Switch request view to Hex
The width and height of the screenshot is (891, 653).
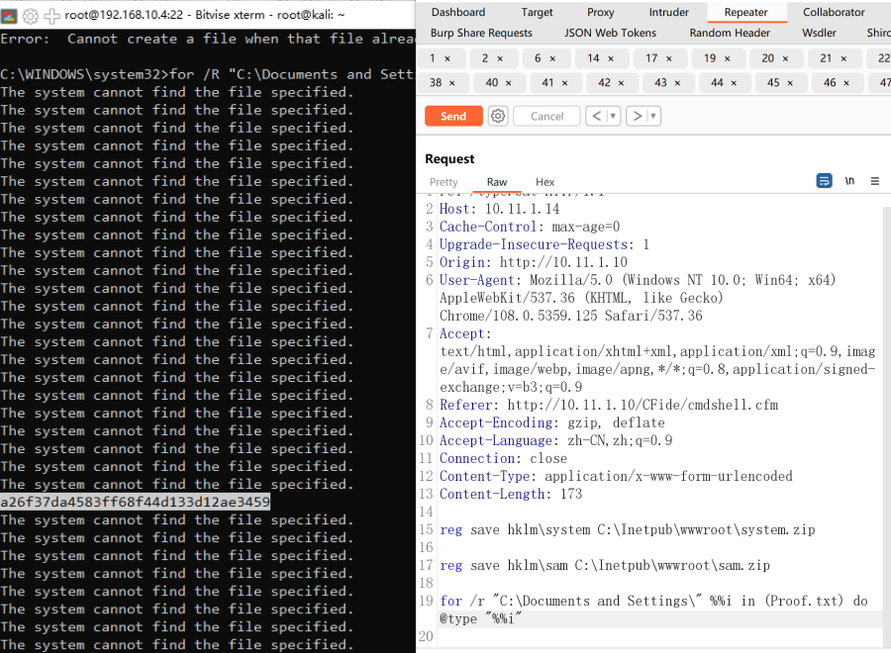tap(544, 182)
